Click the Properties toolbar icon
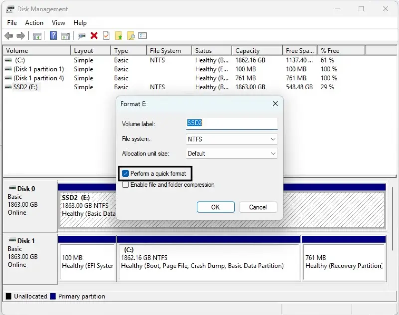399x315 pixels. point(106,35)
